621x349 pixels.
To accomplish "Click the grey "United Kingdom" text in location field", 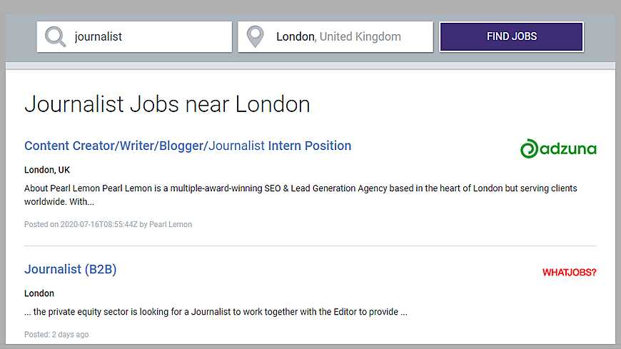I will [x=360, y=36].
